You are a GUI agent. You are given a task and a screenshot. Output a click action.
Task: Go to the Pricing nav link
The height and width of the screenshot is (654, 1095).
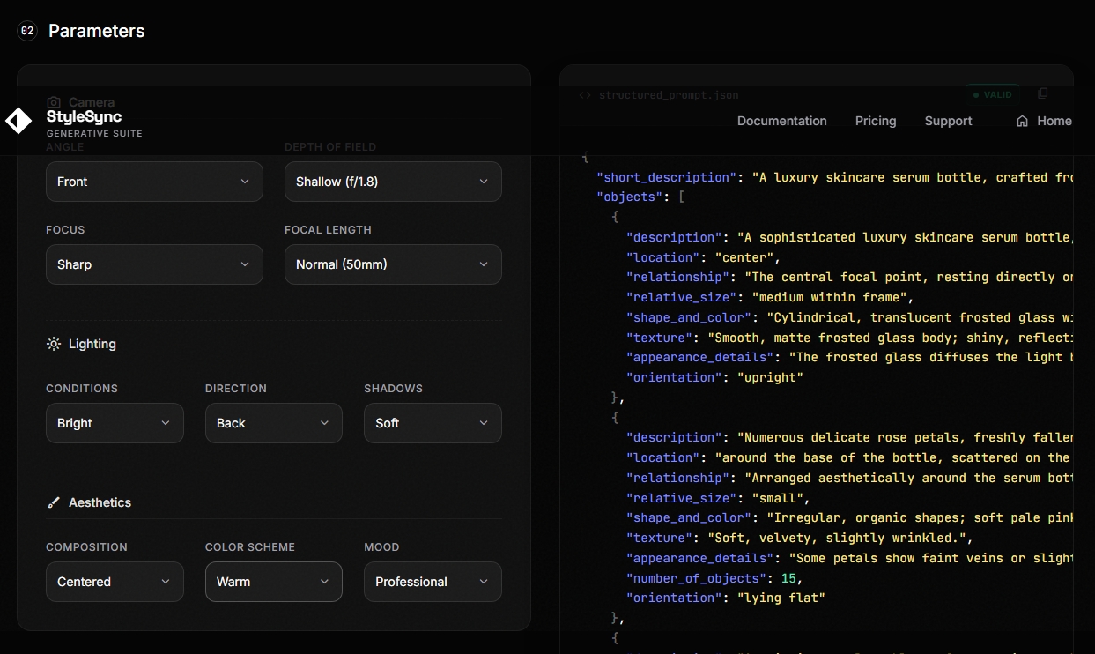point(876,121)
